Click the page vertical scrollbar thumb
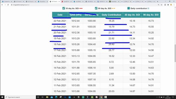 175,53
